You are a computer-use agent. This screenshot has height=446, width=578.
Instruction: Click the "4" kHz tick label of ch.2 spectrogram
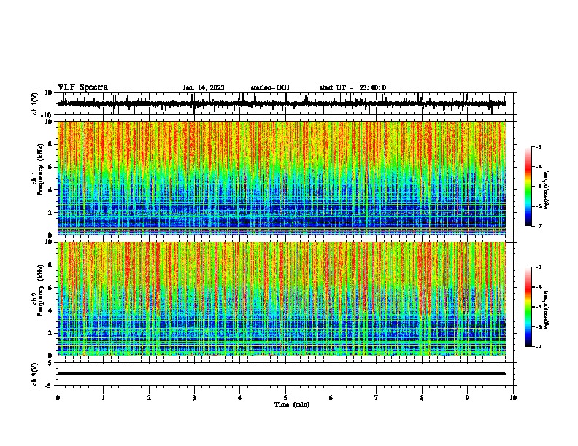(x=51, y=310)
